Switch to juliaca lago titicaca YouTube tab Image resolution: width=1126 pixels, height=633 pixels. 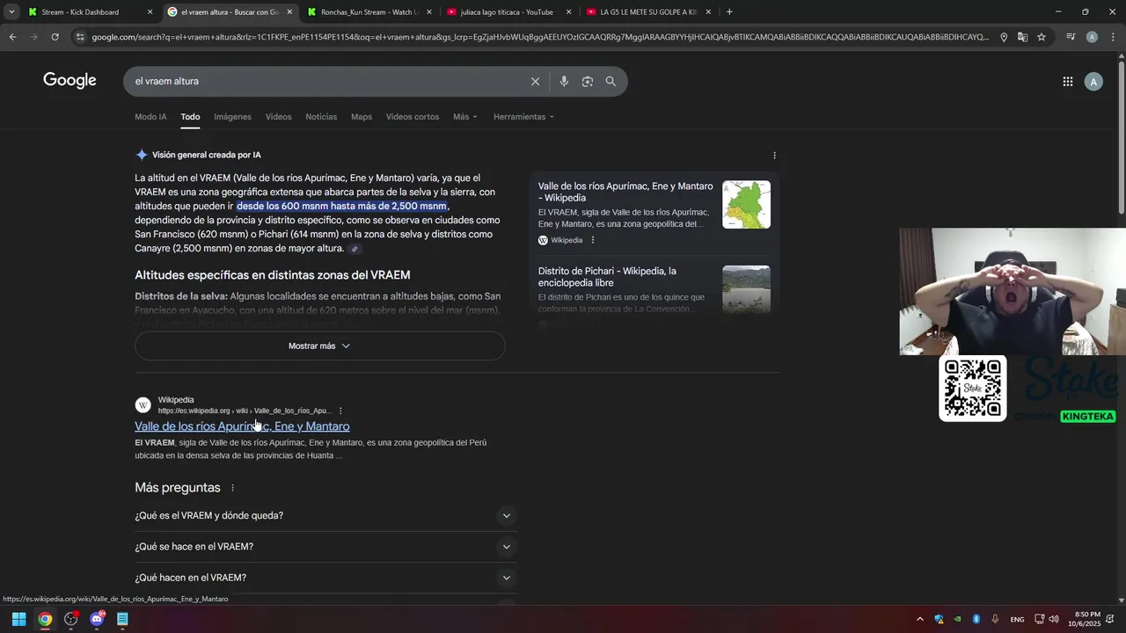[x=508, y=12]
